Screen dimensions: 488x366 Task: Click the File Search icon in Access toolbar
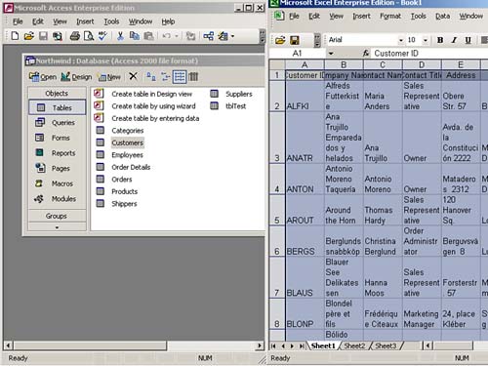[58, 36]
